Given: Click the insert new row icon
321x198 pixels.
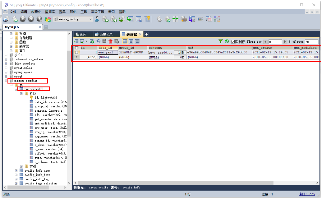Looking at the screenshot, I should point(92,41).
